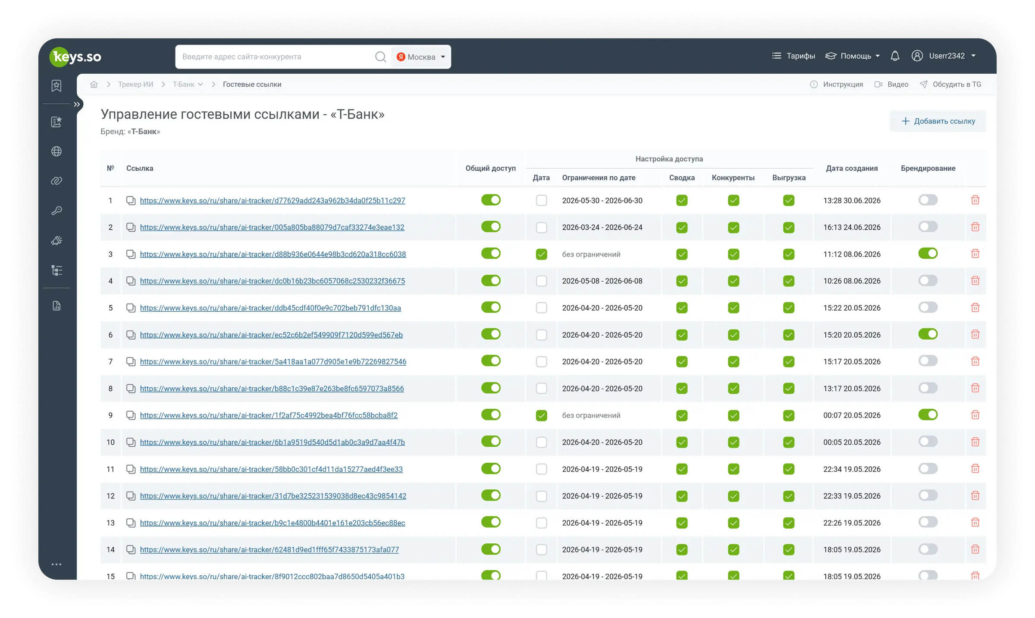Delete guest link in row 1
1035x618 pixels.
click(975, 200)
